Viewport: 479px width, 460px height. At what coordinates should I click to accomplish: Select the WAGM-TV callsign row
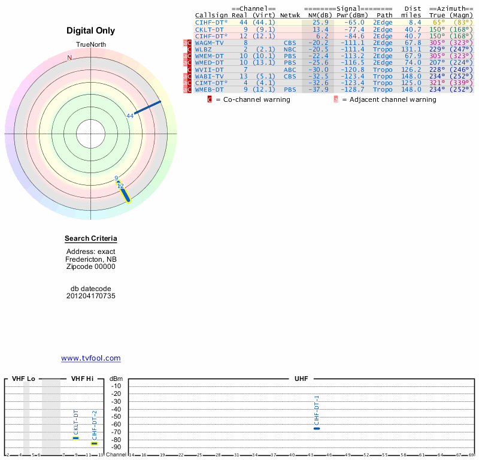coord(210,43)
